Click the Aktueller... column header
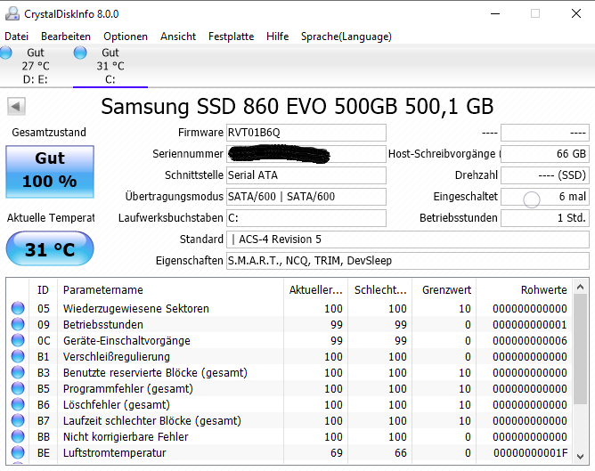Screen dimensions: 595x471 [x=315, y=289]
